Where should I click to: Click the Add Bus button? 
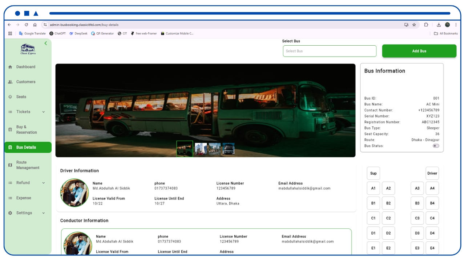[x=419, y=51]
